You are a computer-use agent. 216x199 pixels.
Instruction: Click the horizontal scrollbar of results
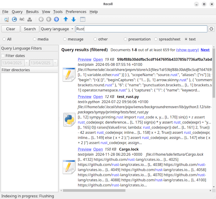click(94, 191)
